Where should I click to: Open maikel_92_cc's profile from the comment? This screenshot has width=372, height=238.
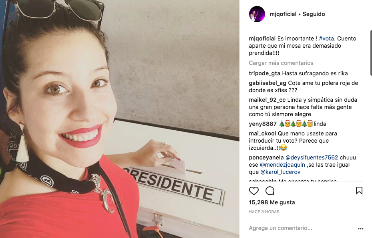[x=267, y=100]
